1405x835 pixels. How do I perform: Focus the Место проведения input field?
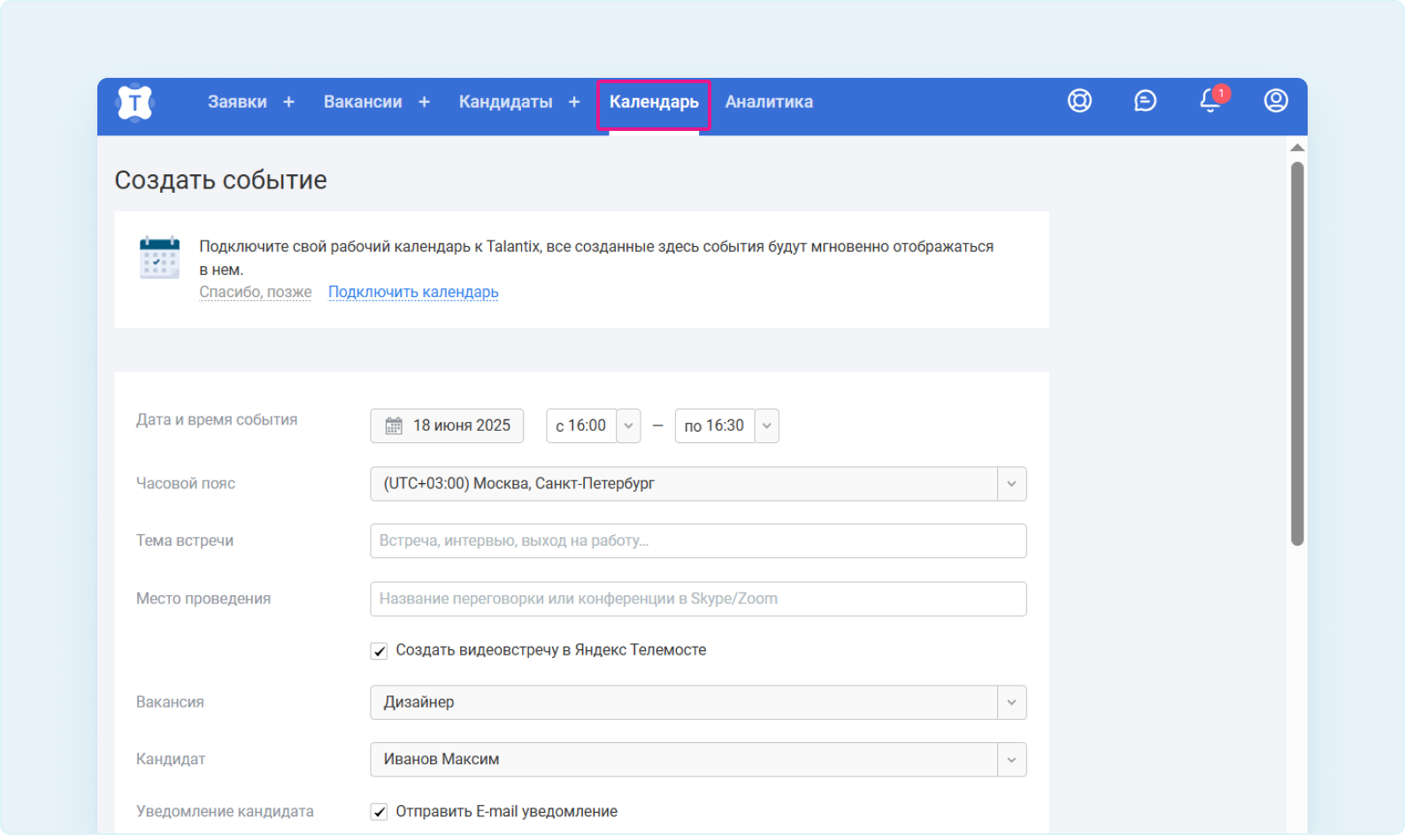click(x=698, y=599)
